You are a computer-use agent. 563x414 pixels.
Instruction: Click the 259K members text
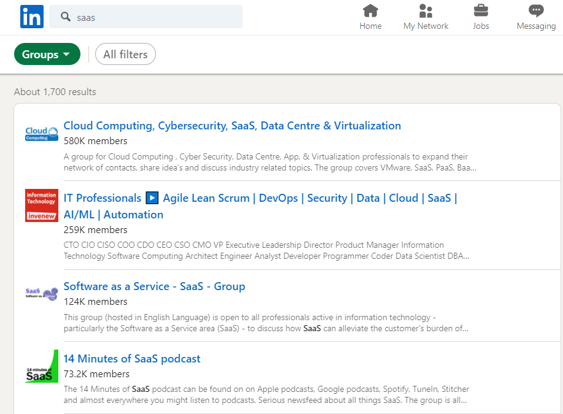coord(96,230)
